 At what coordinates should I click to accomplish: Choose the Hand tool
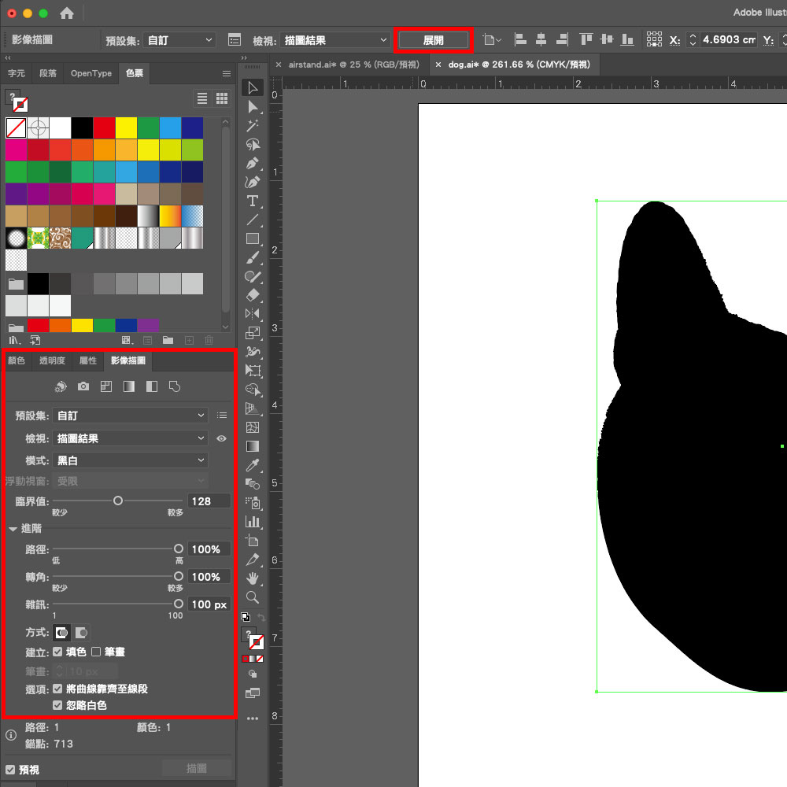coord(253,578)
